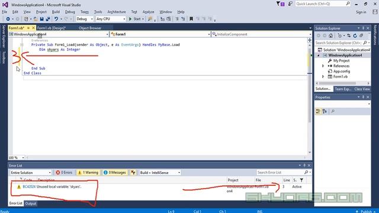Viewport: 379px width, 213px height.
Task: Click Collapse All icon in Solution Explorer
Action: [361, 35]
